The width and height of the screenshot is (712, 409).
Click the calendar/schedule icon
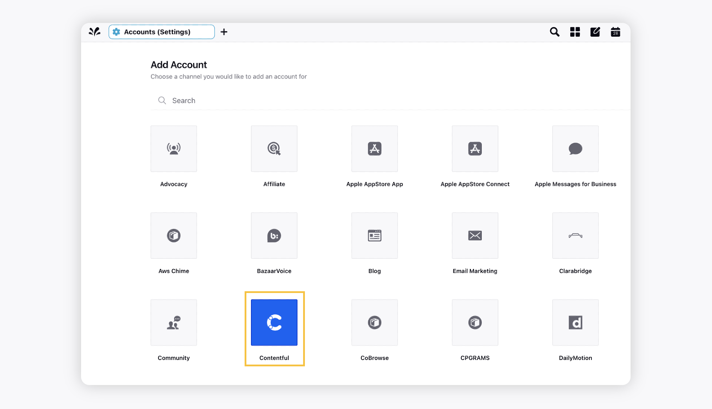(x=615, y=32)
